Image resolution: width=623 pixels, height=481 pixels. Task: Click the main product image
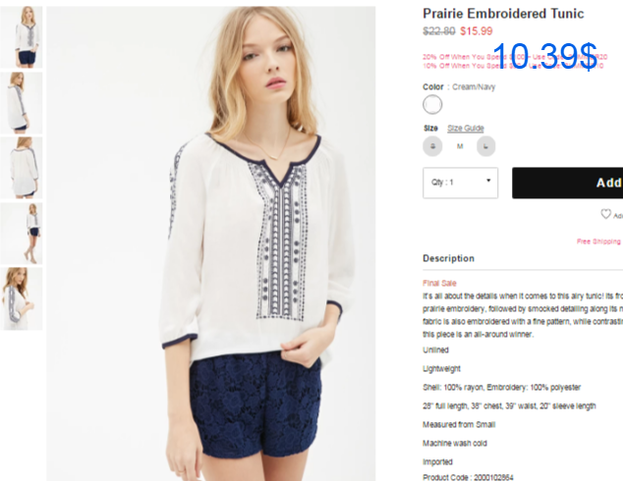(x=211, y=243)
